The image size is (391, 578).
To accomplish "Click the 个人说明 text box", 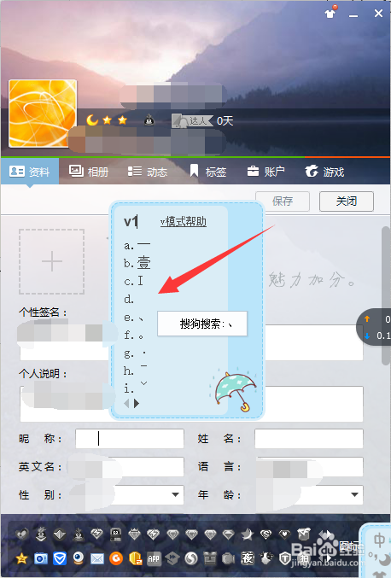I will 191,404.
